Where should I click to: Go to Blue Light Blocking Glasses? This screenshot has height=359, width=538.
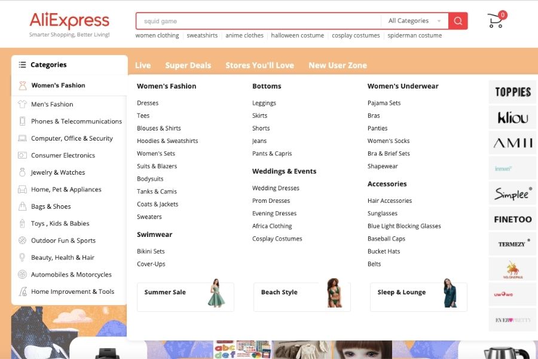click(404, 226)
